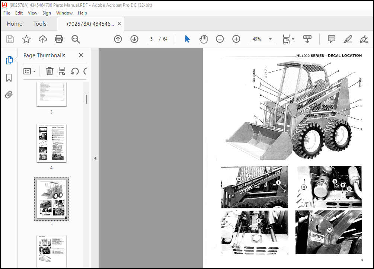Screen dimensions: 374x269
Task: Add a sticky note comment
Action: [331, 39]
